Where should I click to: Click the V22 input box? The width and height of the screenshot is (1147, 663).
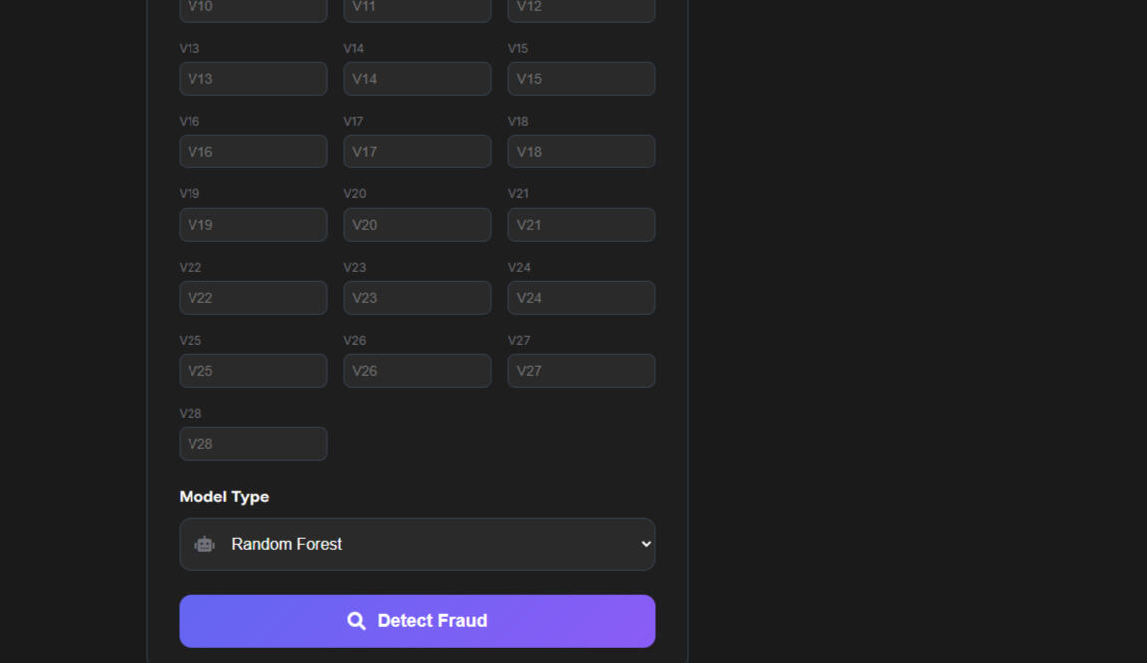pyautogui.click(x=253, y=298)
